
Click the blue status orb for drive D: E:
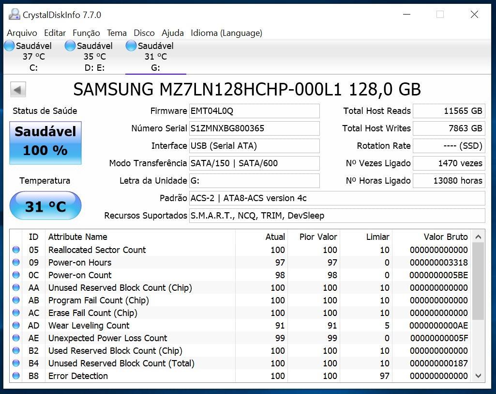coord(70,46)
